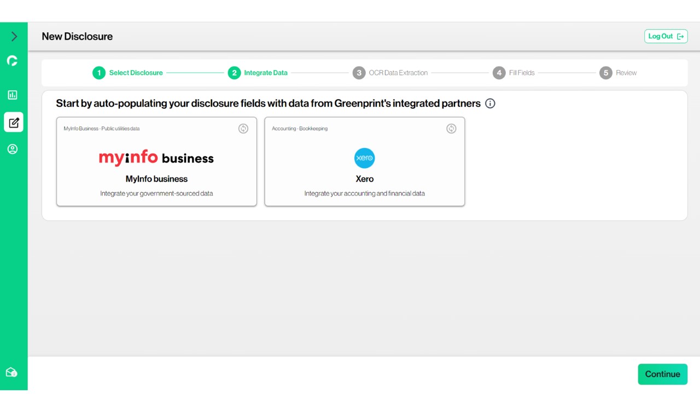Open the mail envelope icon at sidebar bottom
This screenshot has height=394, width=700.
[11, 372]
